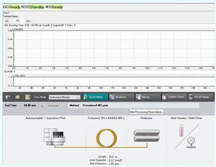Viewport: 216px width, 167px height.
Task: Click the yellow column coil icon
Action: (x=106, y=137)
